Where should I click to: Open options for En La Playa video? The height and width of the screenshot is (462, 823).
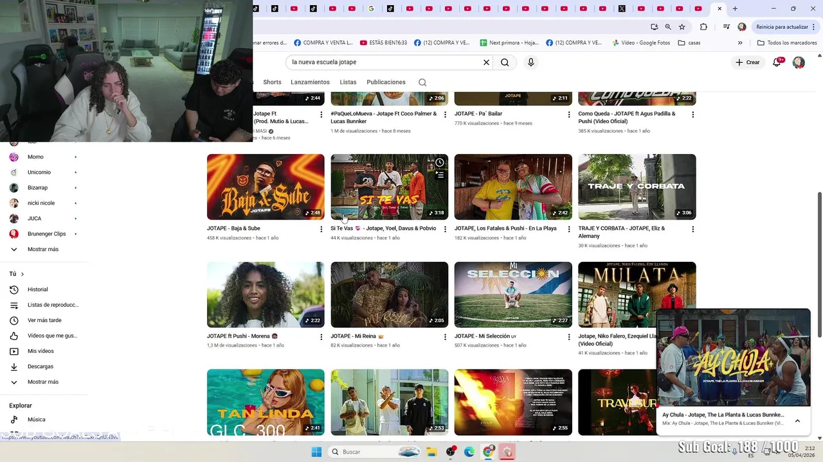point(568,229)
